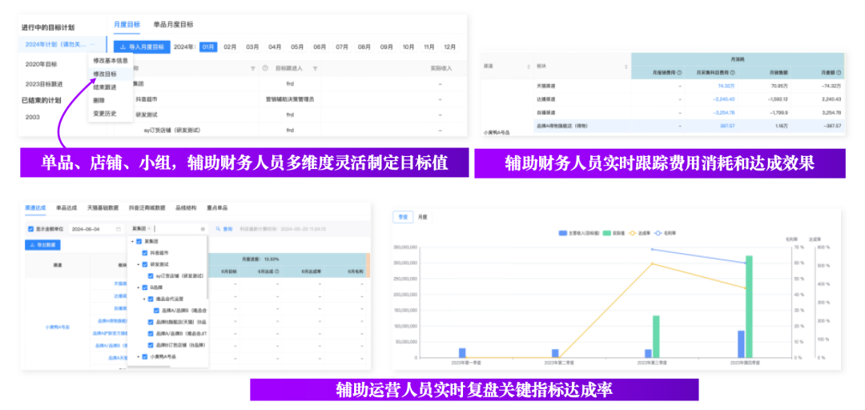The image size is (865, 410).
Task: Click help icon next to 月报销费用
Action: (x=679, y=72)
